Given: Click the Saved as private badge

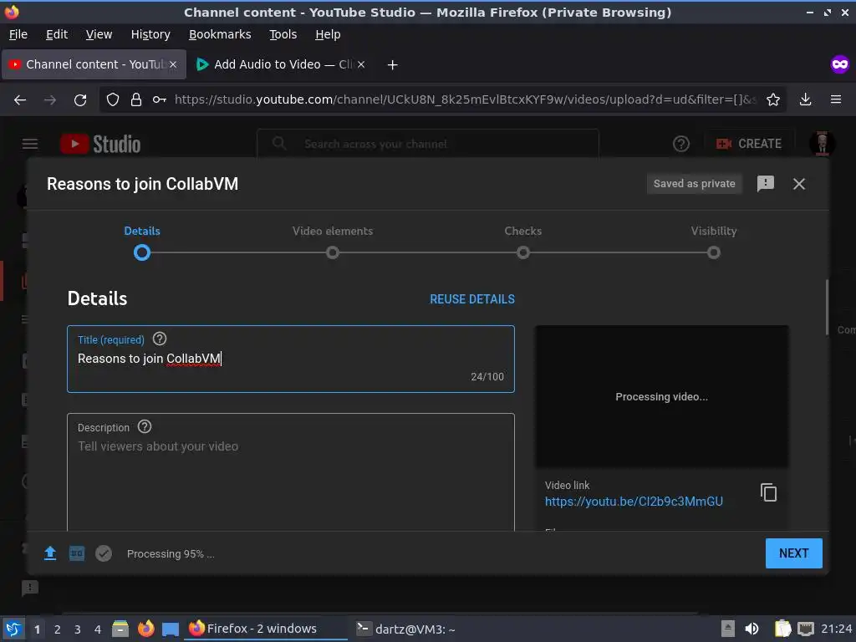Looking at the screenshot, I should coord(694,183).
